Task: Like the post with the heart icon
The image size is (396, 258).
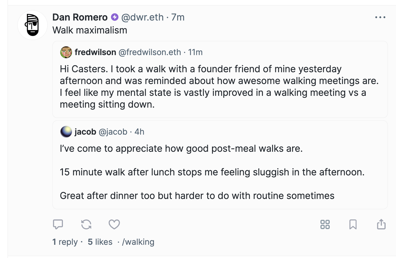Action: 114,224
